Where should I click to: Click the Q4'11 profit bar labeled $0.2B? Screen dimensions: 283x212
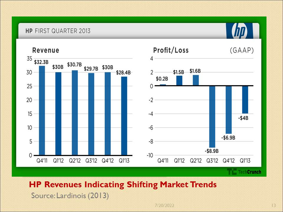pyautogui.click(x=163, y=85)
